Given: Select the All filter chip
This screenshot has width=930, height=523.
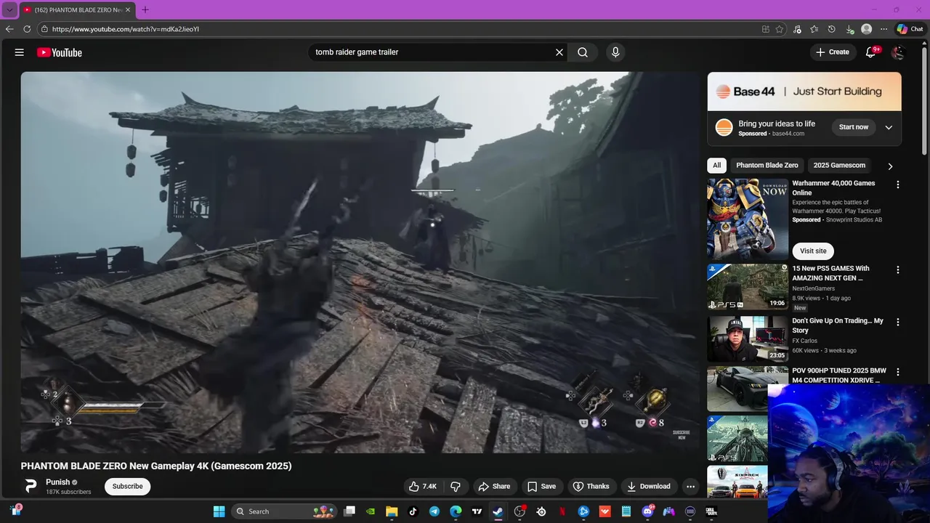Looking at the screenshot, I should 716,166.
